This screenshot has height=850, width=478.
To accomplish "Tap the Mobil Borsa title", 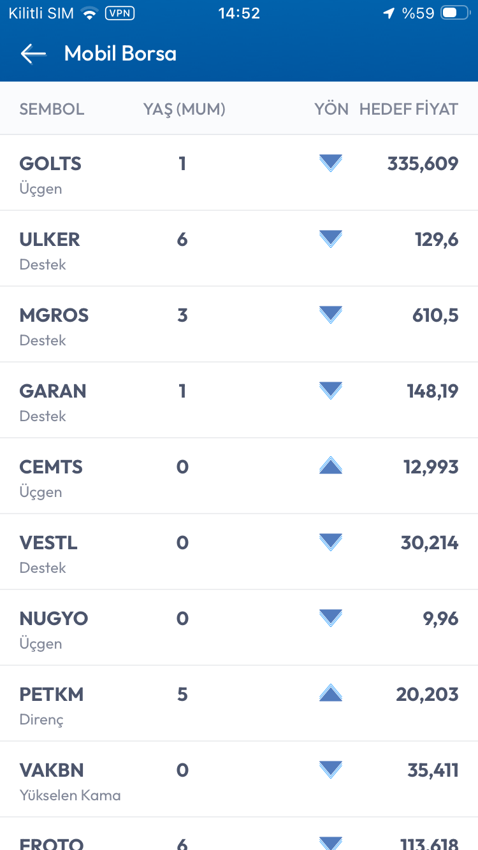I will point(120,54).
